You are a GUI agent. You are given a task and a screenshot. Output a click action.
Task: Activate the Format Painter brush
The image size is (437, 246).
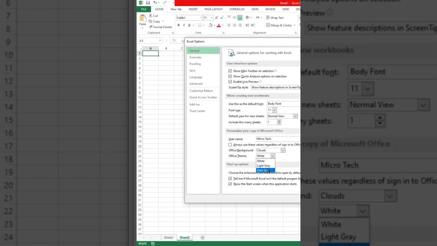click(160, 27)
